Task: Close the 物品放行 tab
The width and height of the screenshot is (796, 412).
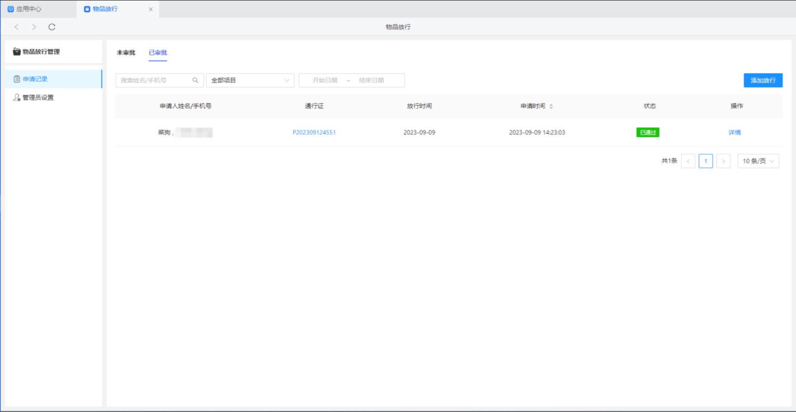Action: pos(151,9)
